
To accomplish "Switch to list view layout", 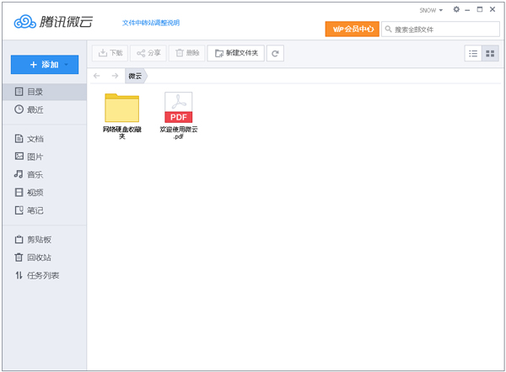I will (x=473, y=53).
